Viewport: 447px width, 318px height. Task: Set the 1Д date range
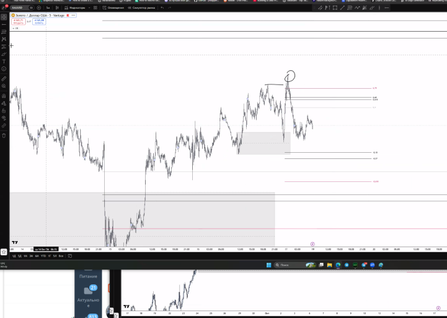[x=14, y=256]
